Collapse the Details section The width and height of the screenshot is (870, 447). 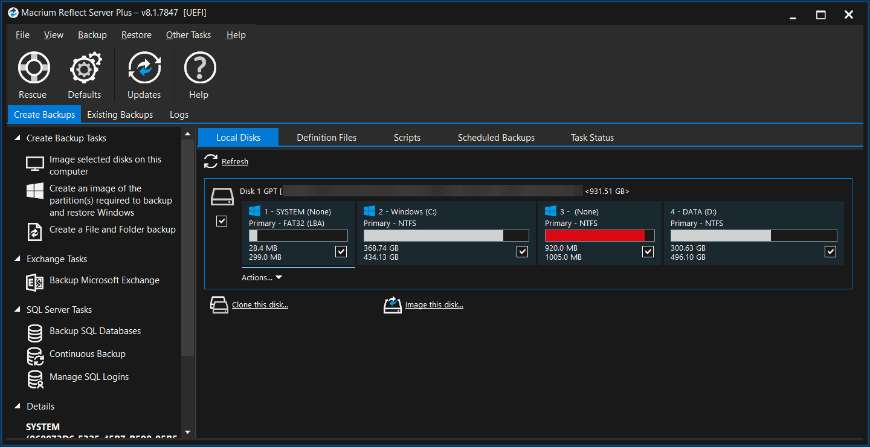[17, 407]
